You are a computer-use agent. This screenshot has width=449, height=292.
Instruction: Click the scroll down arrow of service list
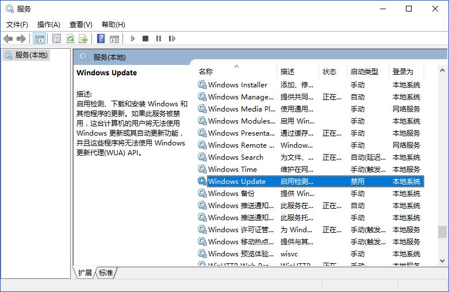point(442,261)
